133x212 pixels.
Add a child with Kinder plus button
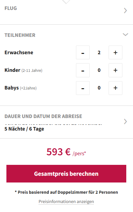[x=115, y=70]
